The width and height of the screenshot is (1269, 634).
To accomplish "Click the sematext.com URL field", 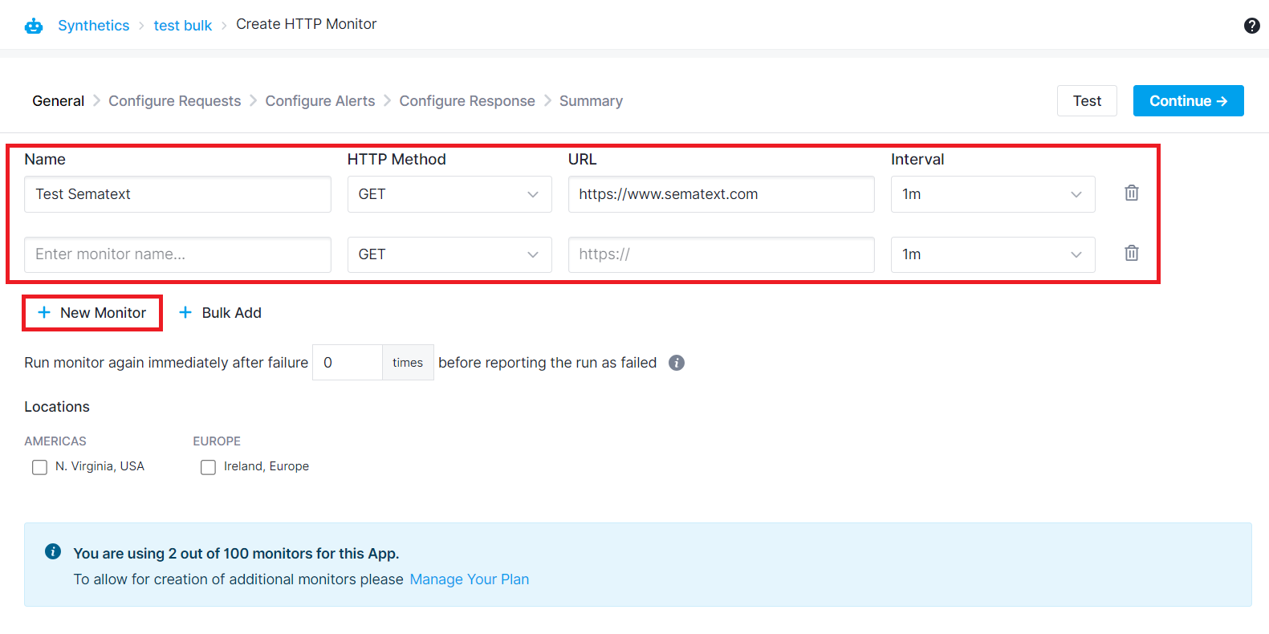I will click(x=721, y=194).
